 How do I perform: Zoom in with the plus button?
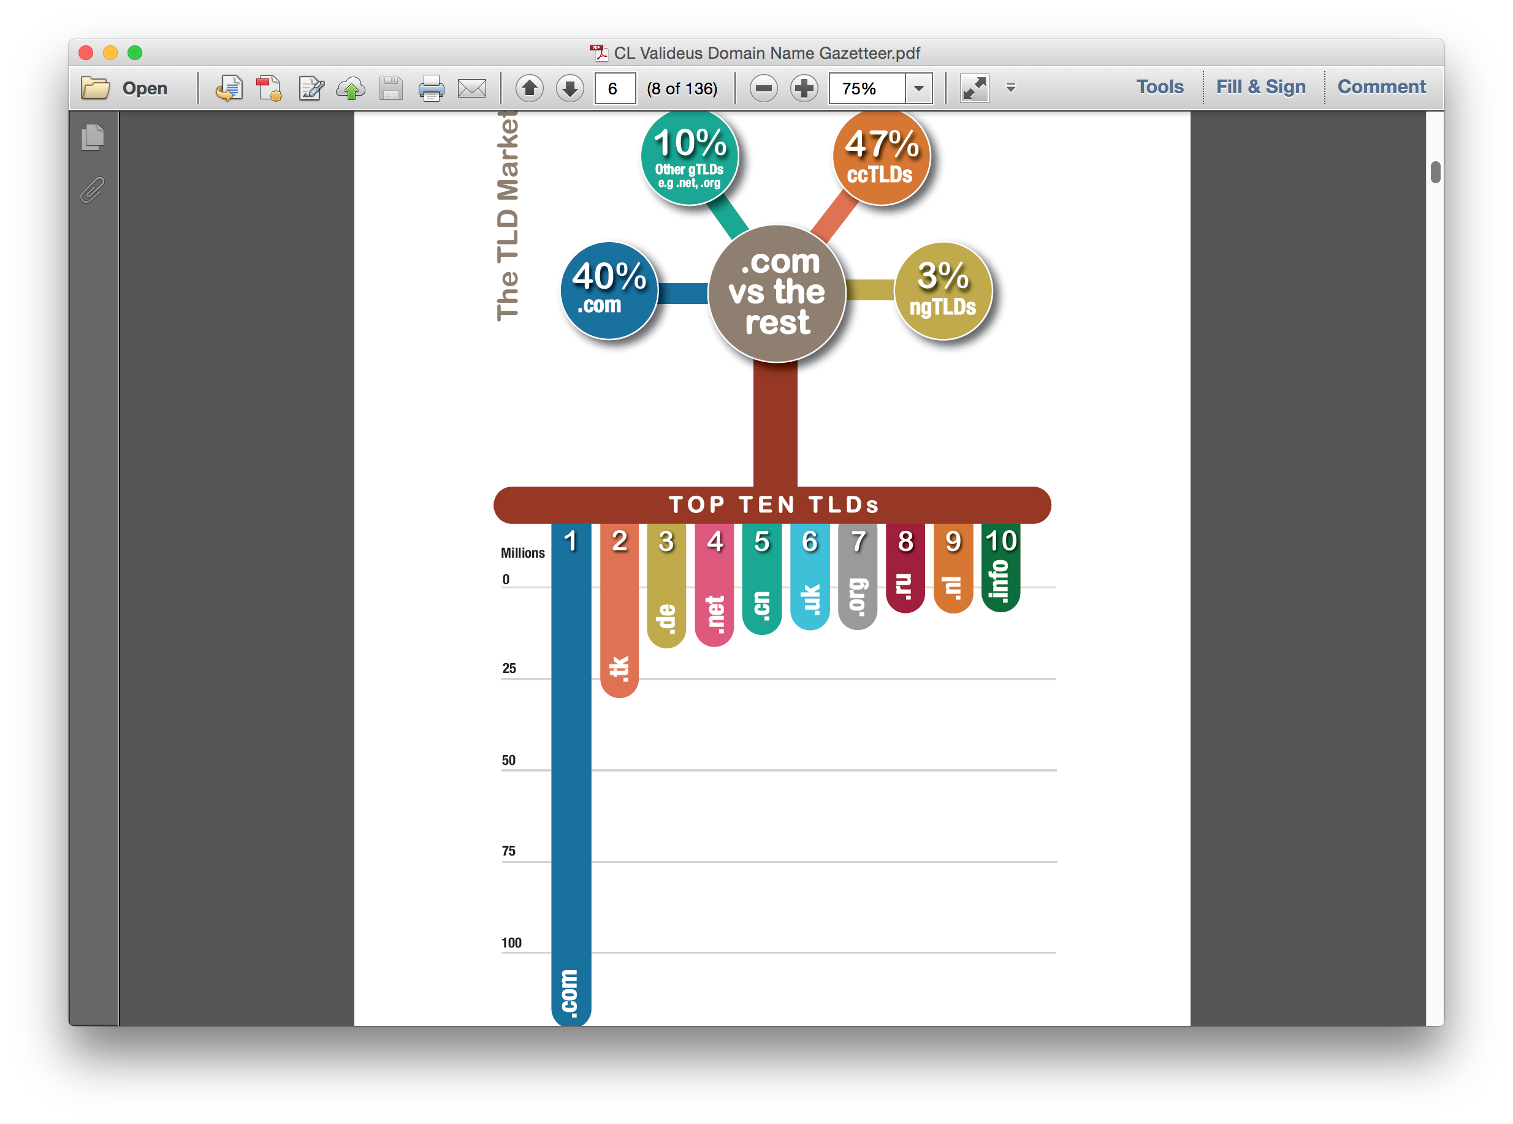804,88
